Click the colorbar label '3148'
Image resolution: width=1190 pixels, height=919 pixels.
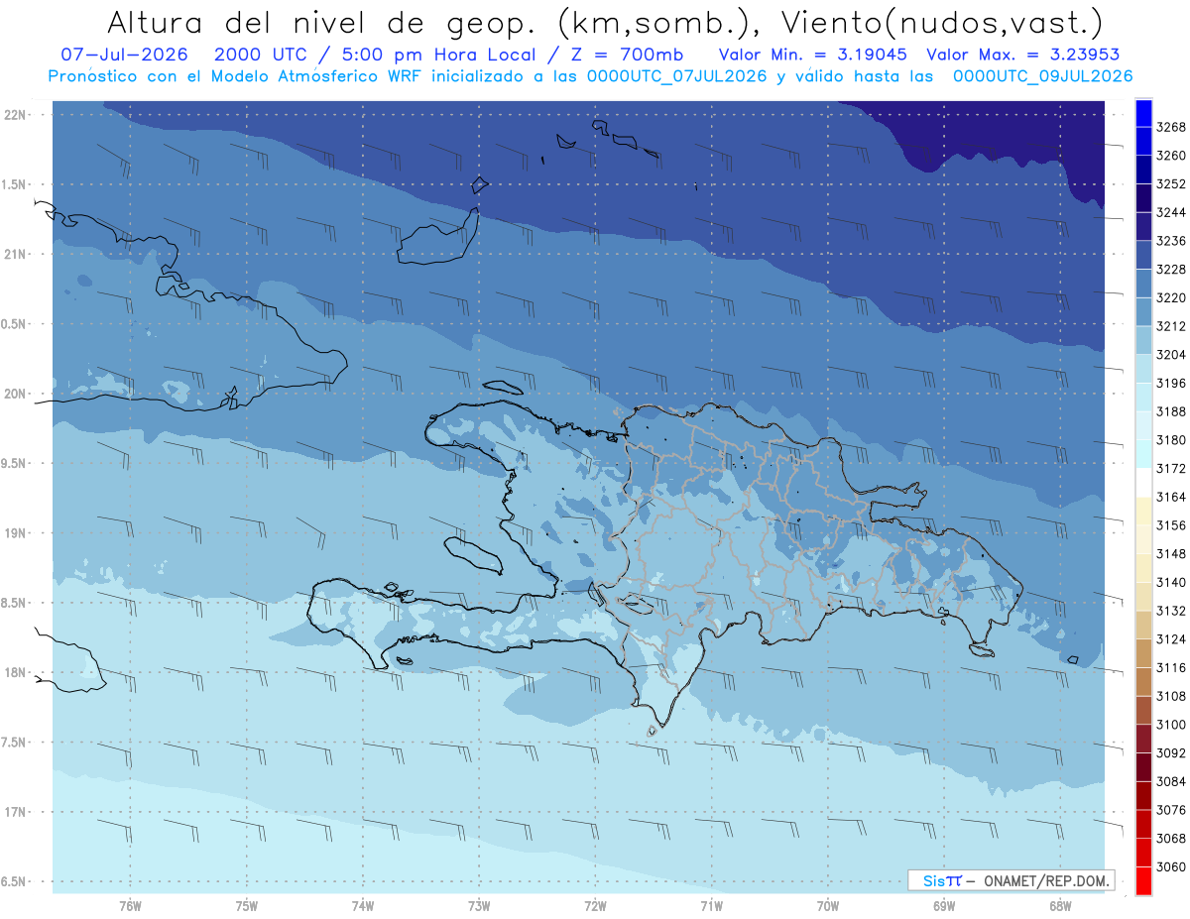[x=1171, y=553]
